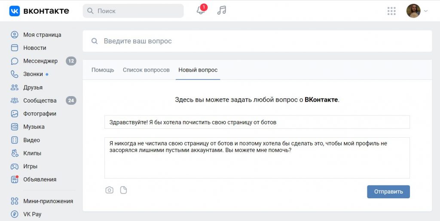Open Музыка icon in sidebar
This screenshot has height=221, width=440.
14,127
